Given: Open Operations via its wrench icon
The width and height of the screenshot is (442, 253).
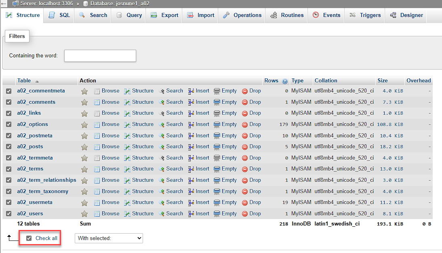Looking at the screenshot, I should coord(227,15).
